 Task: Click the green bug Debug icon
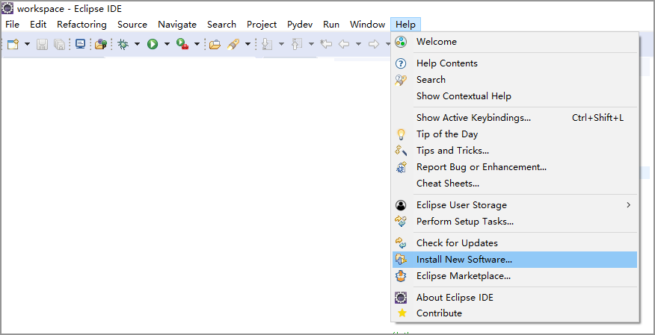click(x=123, y=44)
